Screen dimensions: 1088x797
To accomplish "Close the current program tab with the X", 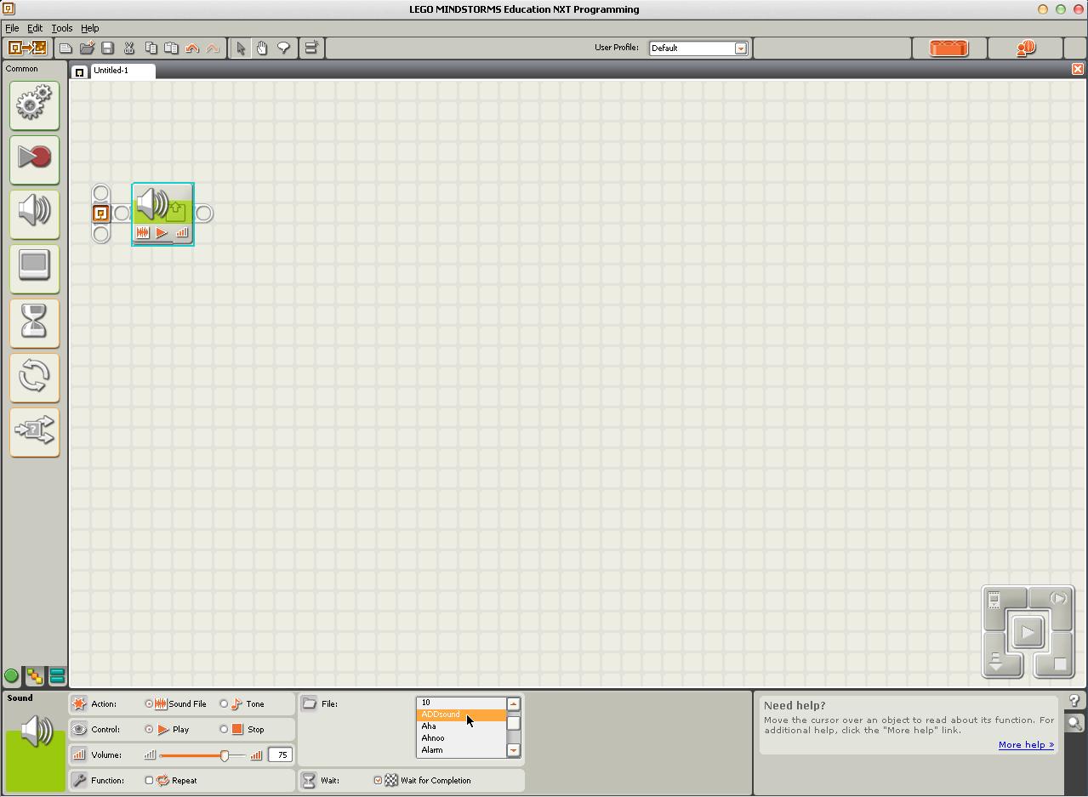I will [x=1077, y=69].
